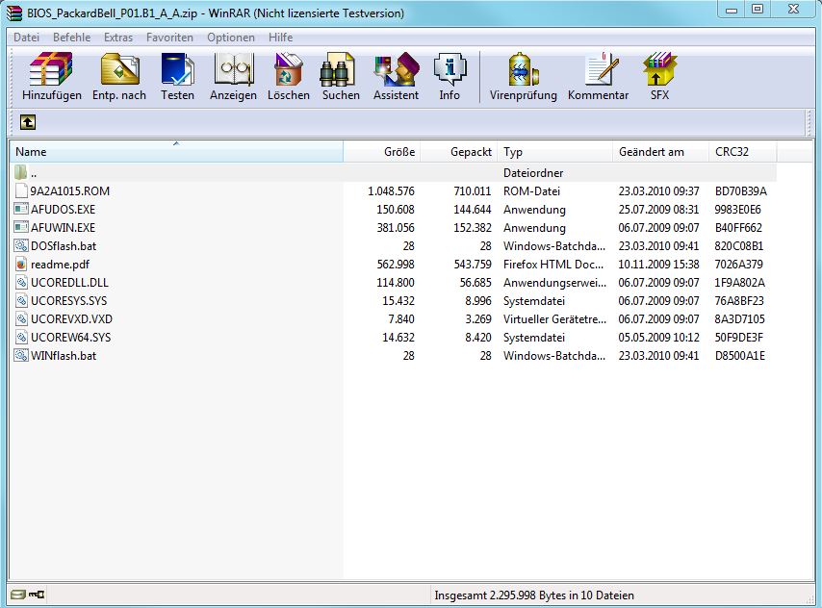This screenshot has width=822, height=608.
Task: Run Virenprüfung virus scan icon
Action: coord(522,68)
